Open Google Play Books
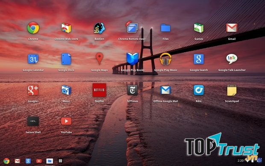Screen dimensions: 265x166 point(132,59)
